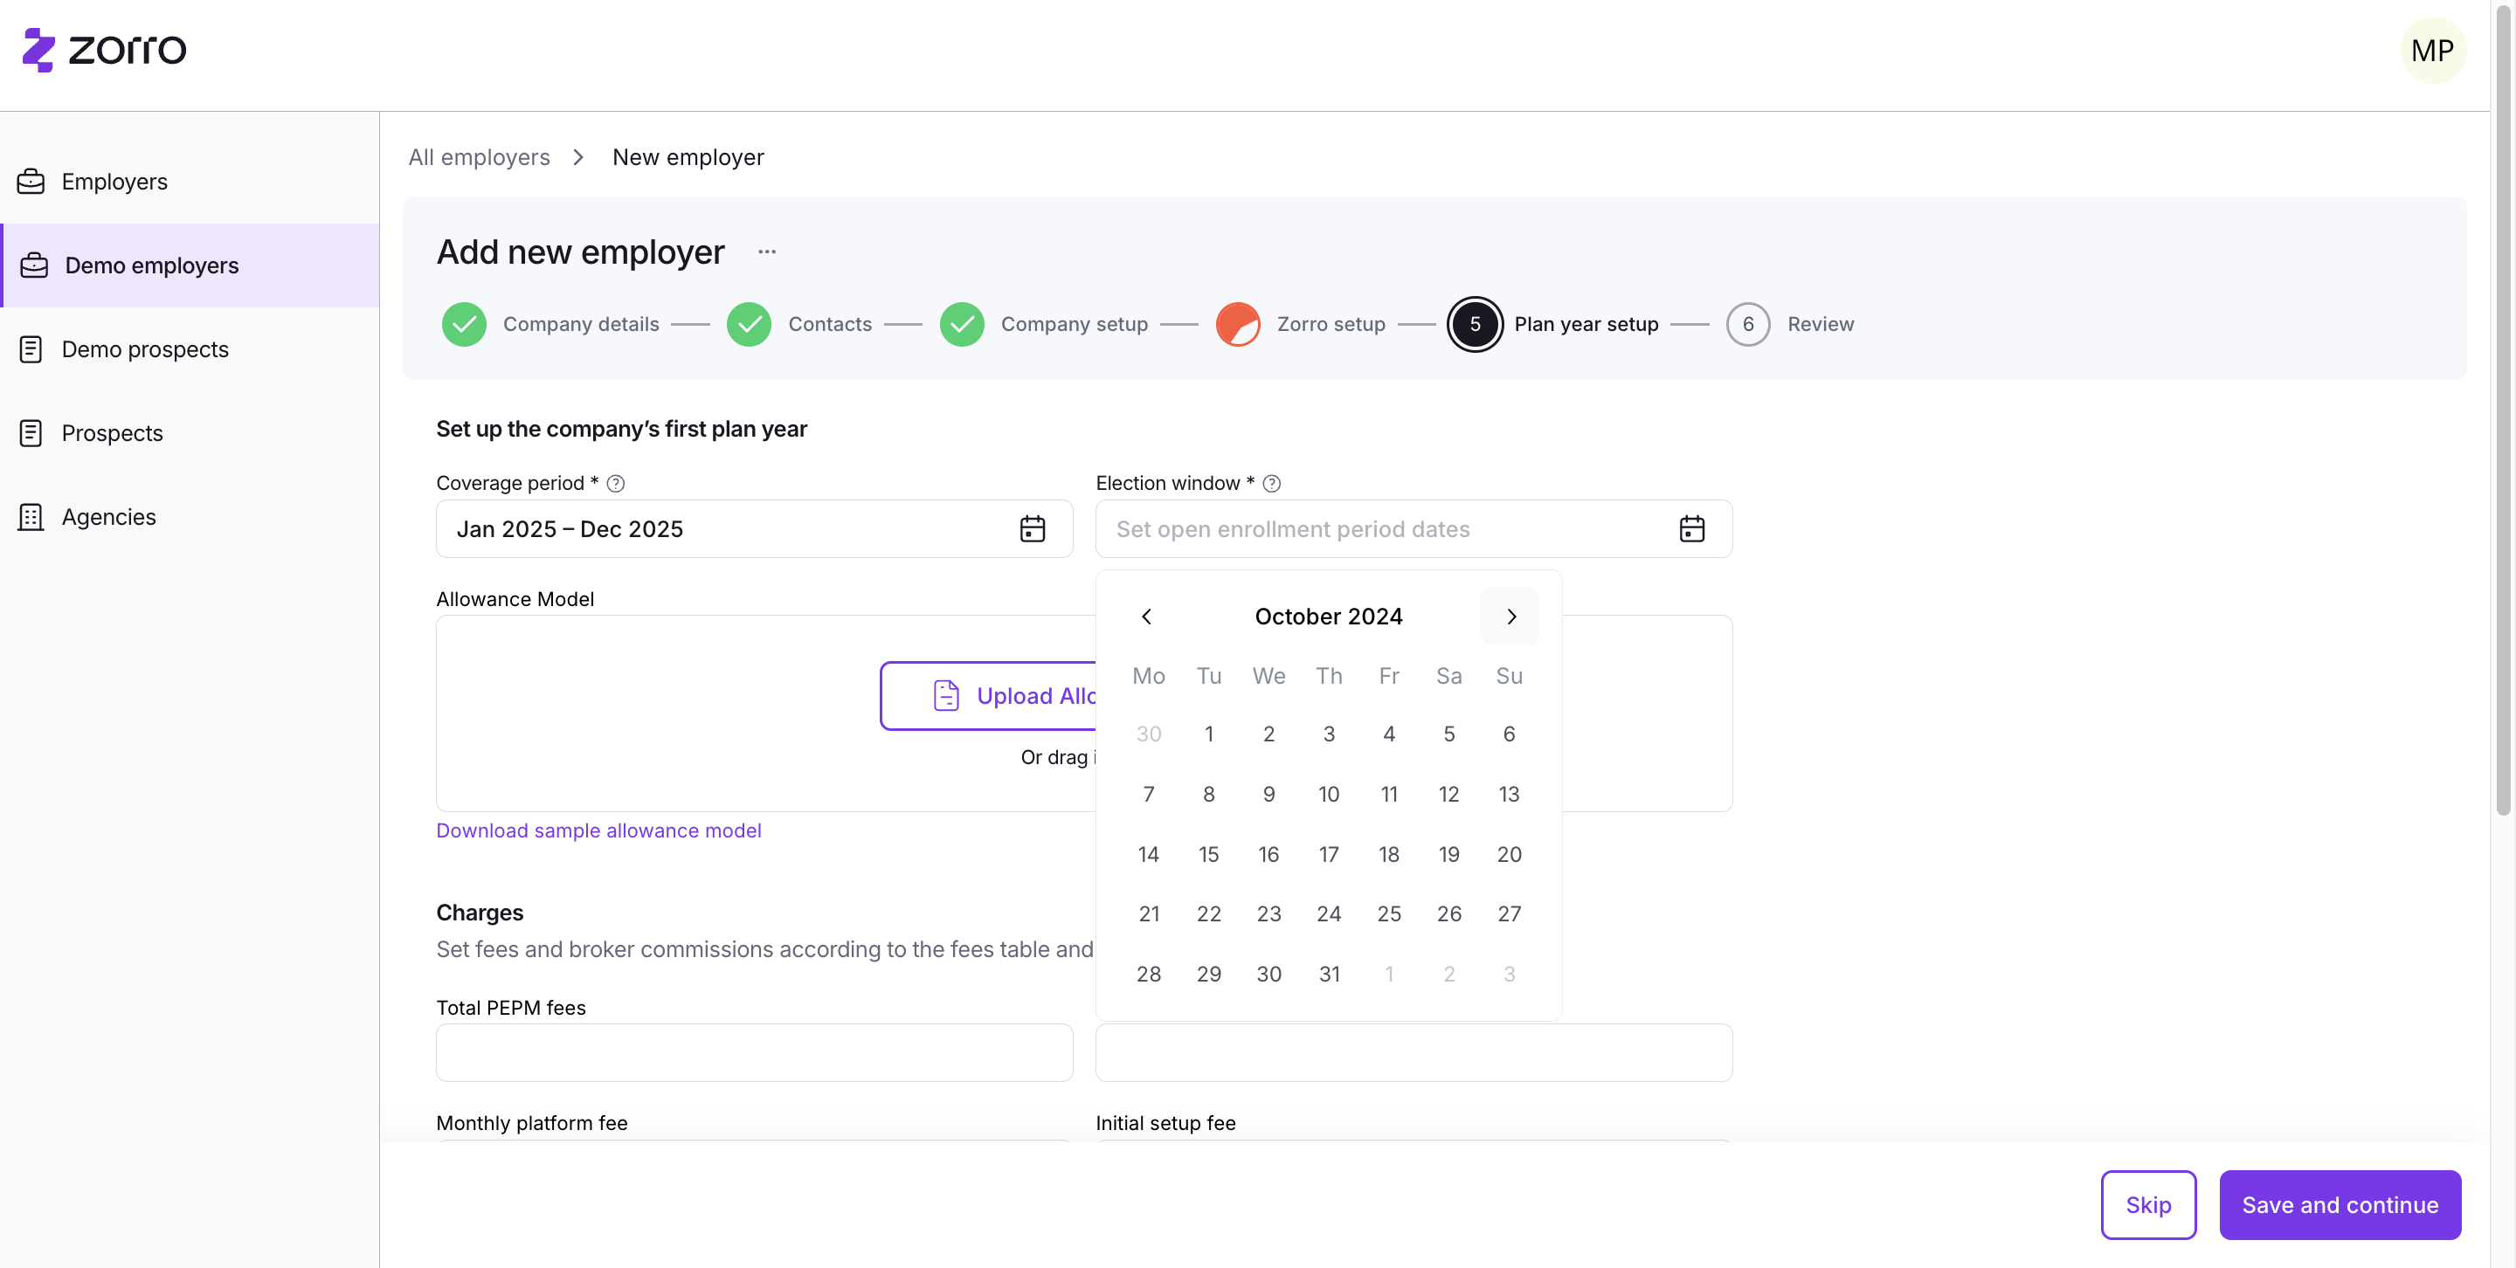The width and height of the screenshot is (2516, 1268).
Task: Go to the Zorro setup step label
Action: (x=1331, y=324)
